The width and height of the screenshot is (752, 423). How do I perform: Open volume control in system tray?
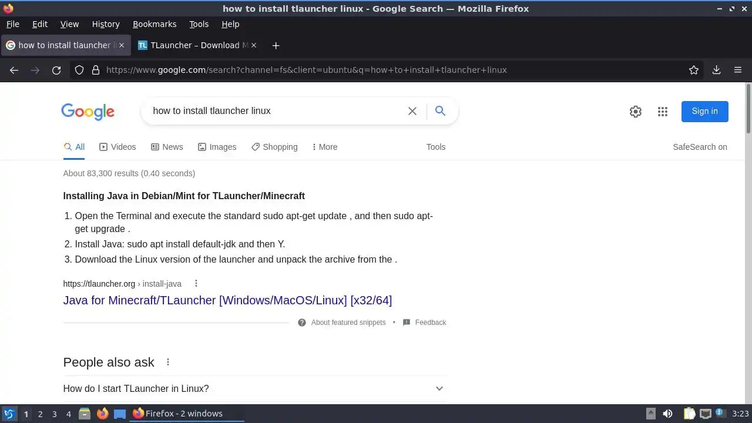click(667, 414)
